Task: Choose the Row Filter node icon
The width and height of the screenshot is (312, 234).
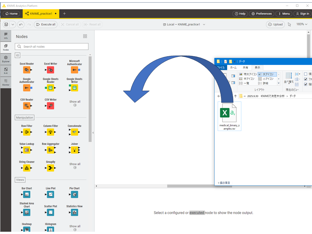Action: [27, 132]
